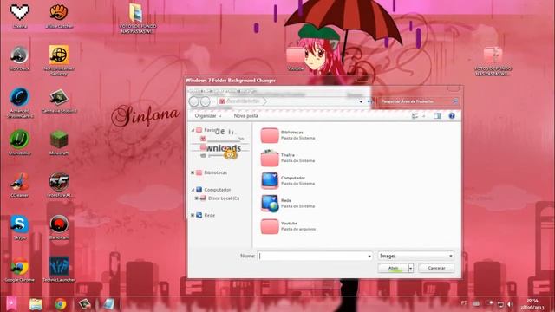Screen dimensions: 555x312
Task: Open Skype from the desktop
Action: [19, 227]
